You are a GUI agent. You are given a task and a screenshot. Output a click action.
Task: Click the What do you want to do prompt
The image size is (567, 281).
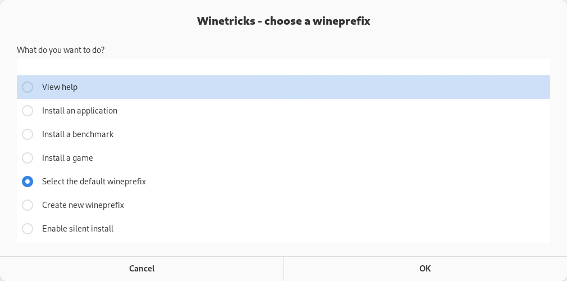click(61, 50)
